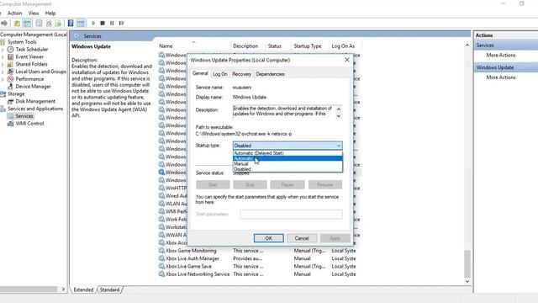Image resolution: width=538 pixels, height=303 pixels.
Task: Click the gear icon beside Xbox Live Networking Service
Action: tap(161, 274)
